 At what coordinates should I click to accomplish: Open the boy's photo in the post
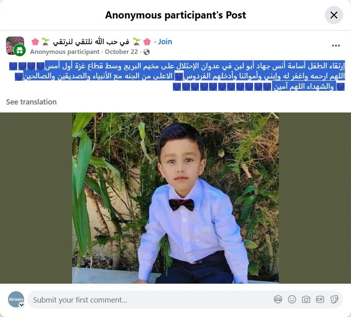(175, 198)
